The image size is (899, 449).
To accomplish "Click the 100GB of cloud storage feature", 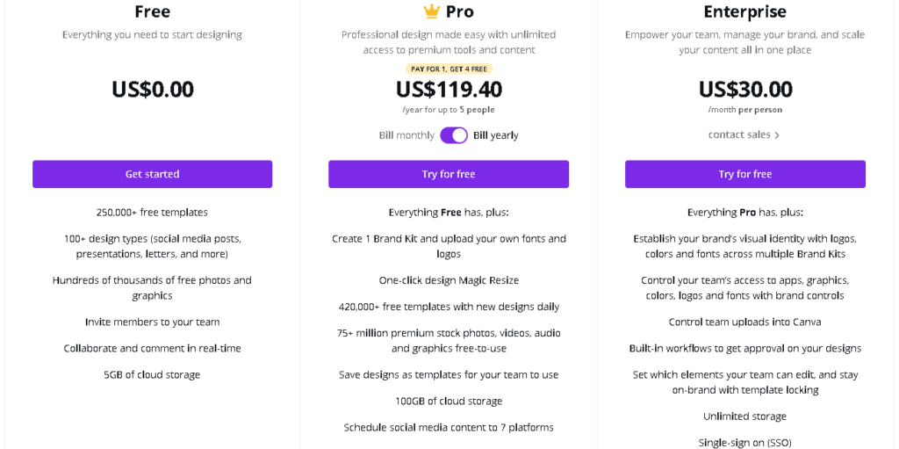I will pos(449,401).
